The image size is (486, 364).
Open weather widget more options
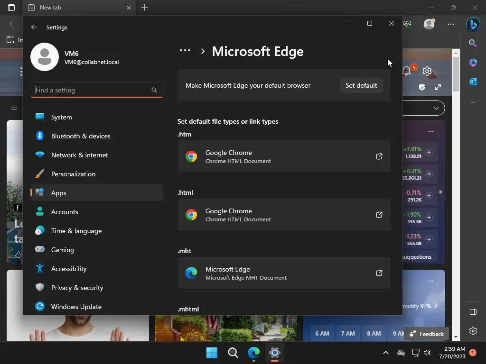coord(431,281)
